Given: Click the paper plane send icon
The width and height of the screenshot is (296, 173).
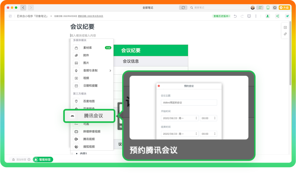Looking at the screenshot, I should (287, 16).
